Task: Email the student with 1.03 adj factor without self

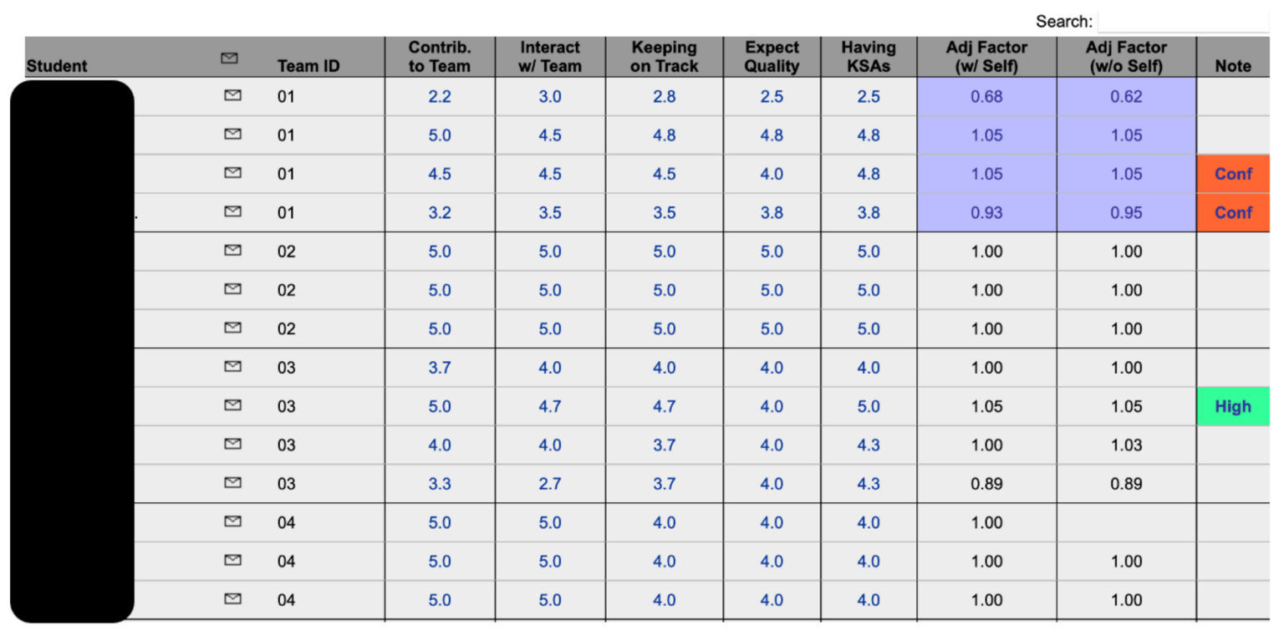Action: (233, 444)
